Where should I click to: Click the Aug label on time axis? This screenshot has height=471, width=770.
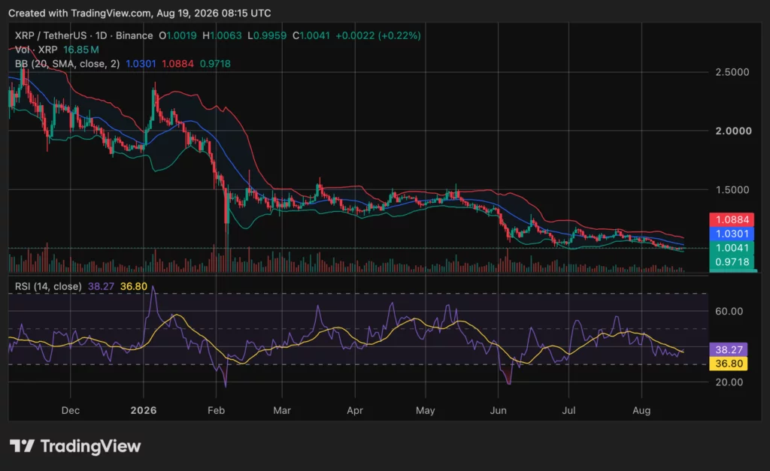(x=641, y=410)
